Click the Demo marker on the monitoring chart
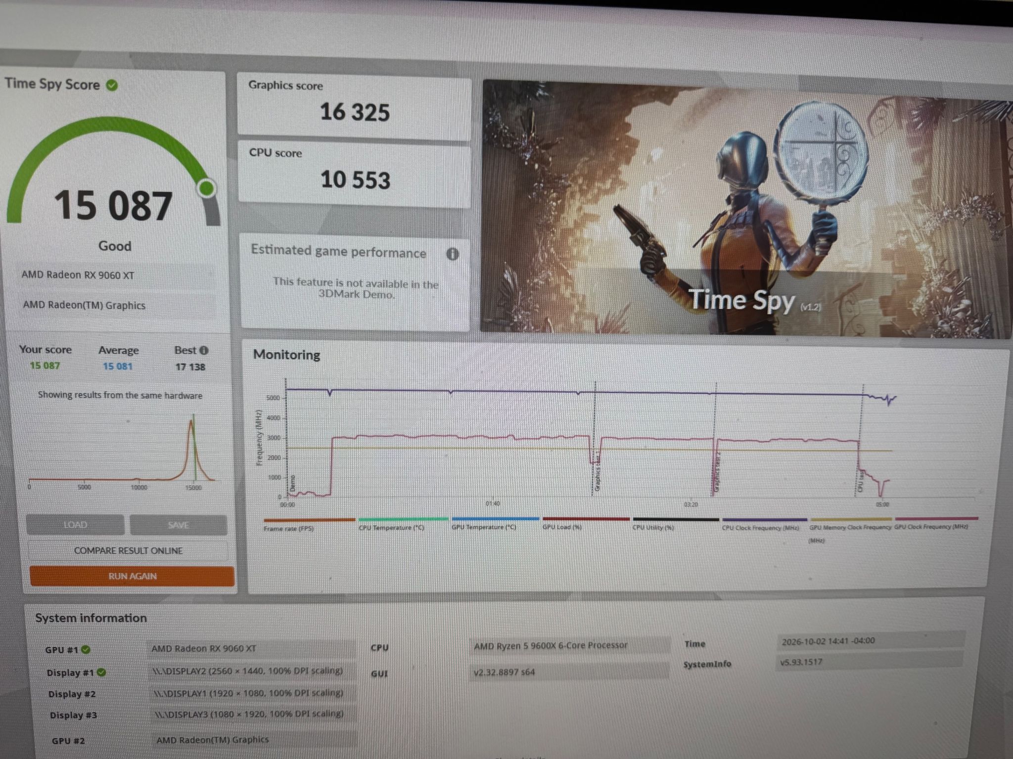1013x759 pixels. pos(292,483)
